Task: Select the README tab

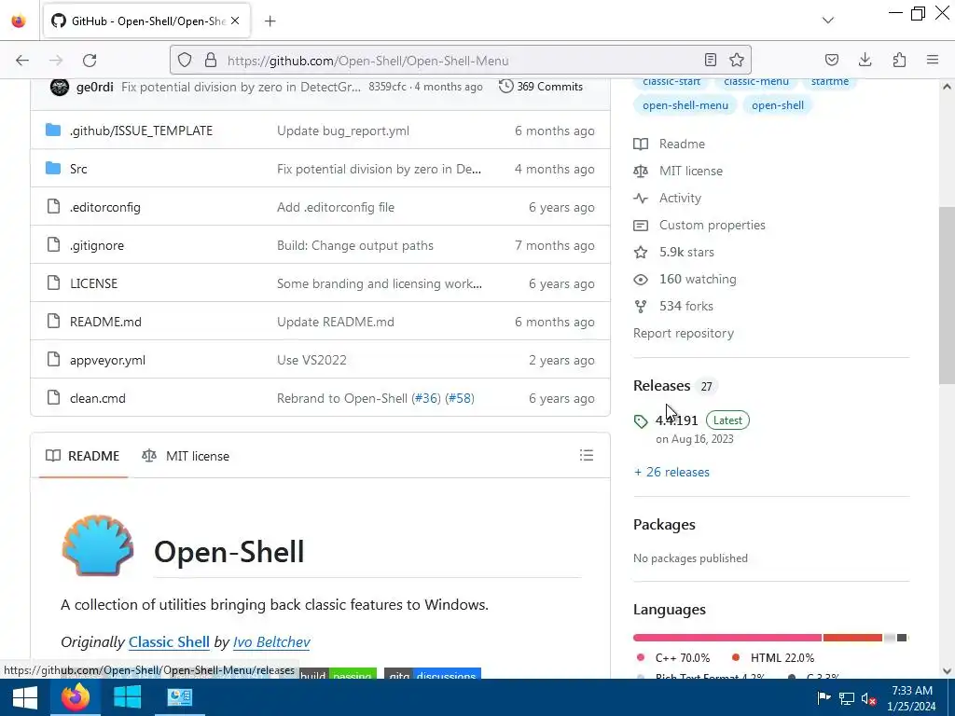Action: point(83,456)
